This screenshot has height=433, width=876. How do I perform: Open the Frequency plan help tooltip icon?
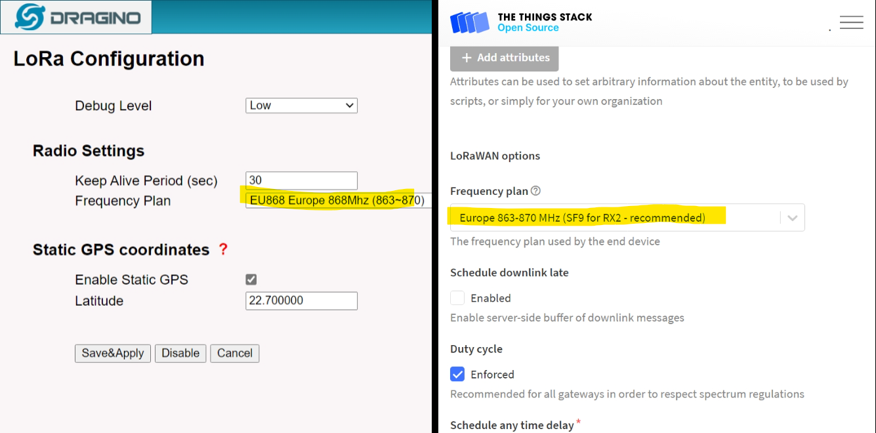535,191
